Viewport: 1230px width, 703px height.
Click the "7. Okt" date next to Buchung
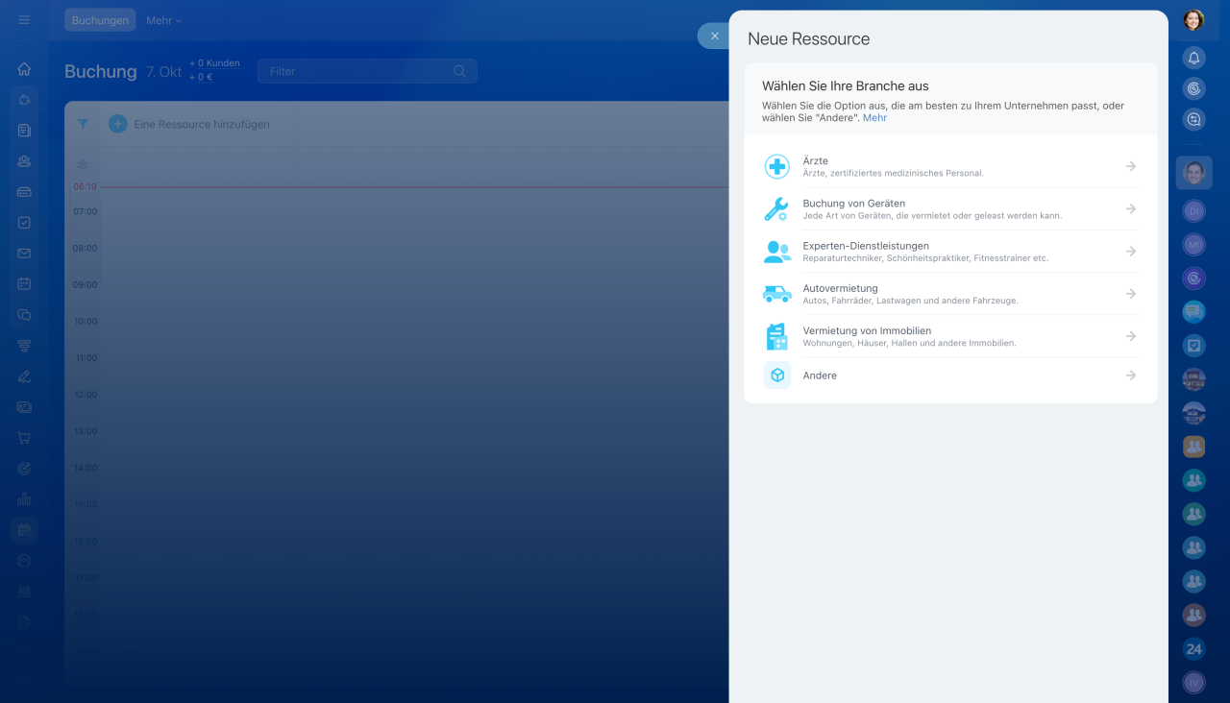(164, 72)
